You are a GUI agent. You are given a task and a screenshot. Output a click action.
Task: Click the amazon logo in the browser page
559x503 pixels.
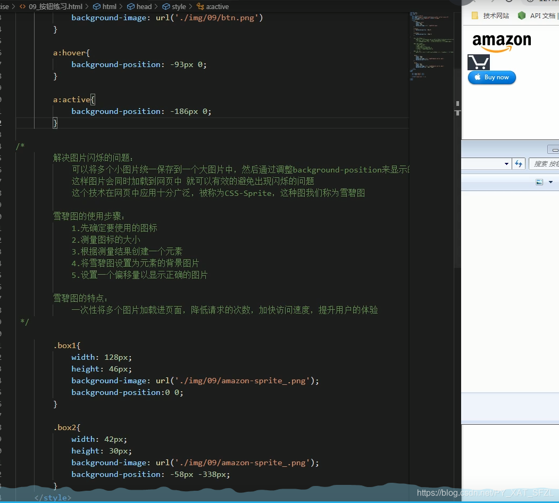(x=502, y=43)
